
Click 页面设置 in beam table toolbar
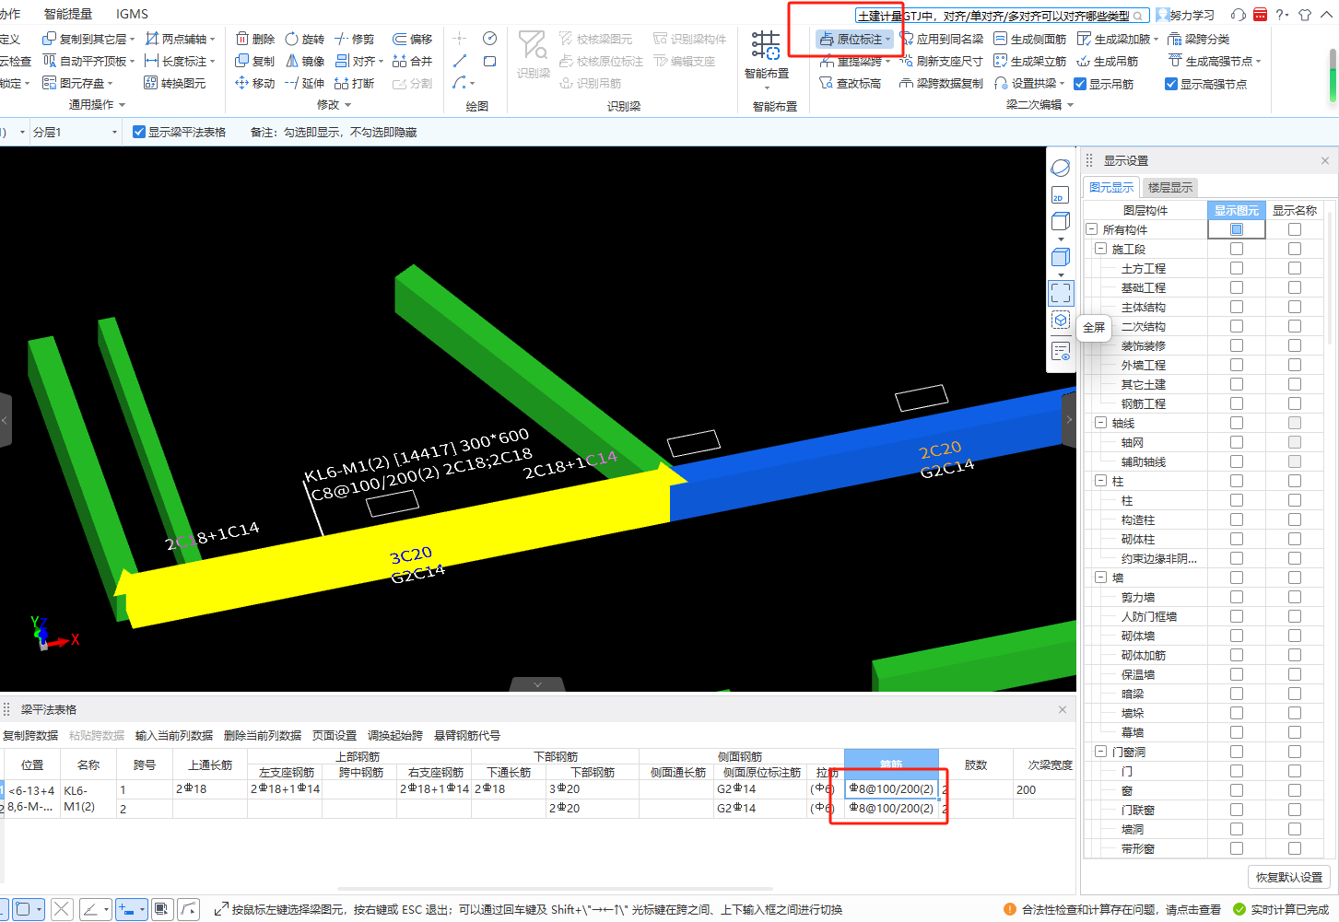click(335, 735)
